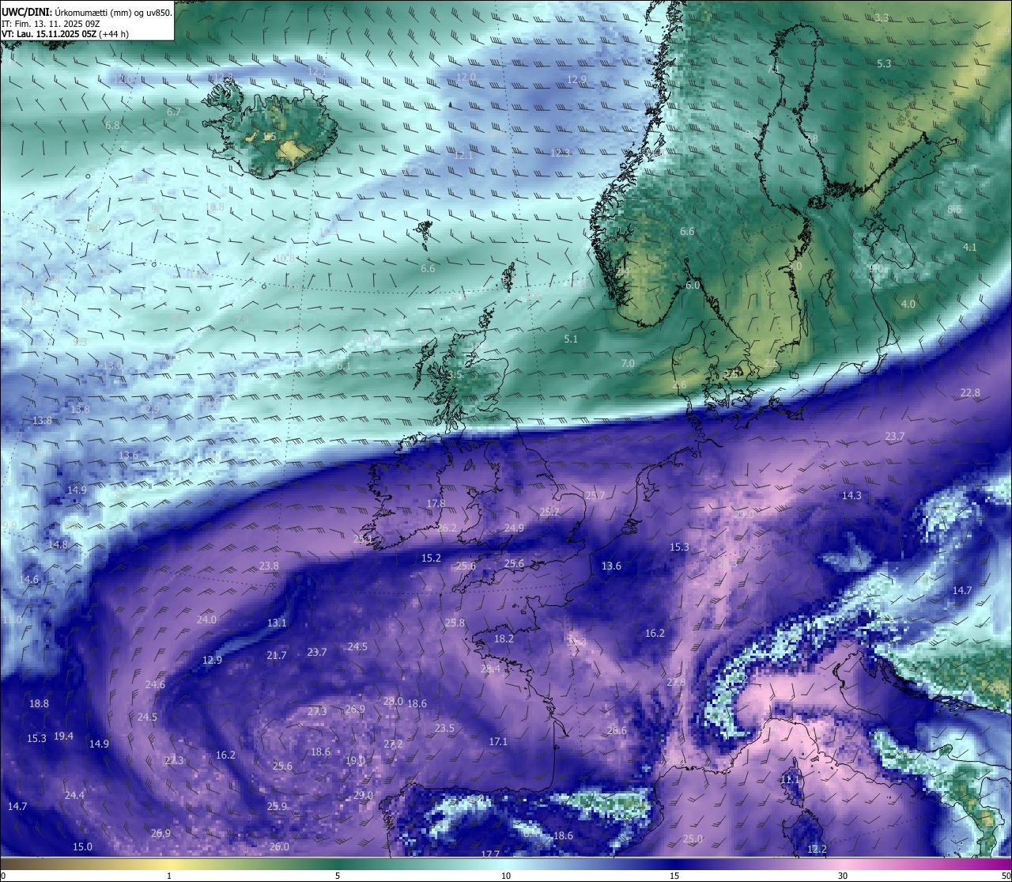Click the 23.8 value on the map

tap(269, 566)
